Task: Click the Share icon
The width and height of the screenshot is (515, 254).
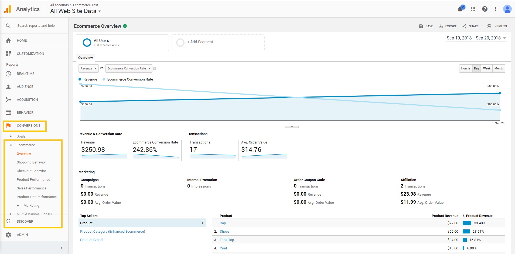Action: [x=464, y=26]
